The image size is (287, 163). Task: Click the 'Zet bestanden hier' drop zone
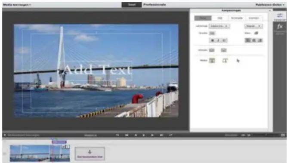pos(89,154)
